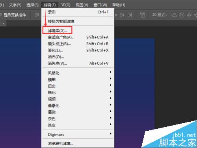The width and height of the screenshot is (197, 148).
Task: Expand the 锐化 submenu
Action: point(78,92)
